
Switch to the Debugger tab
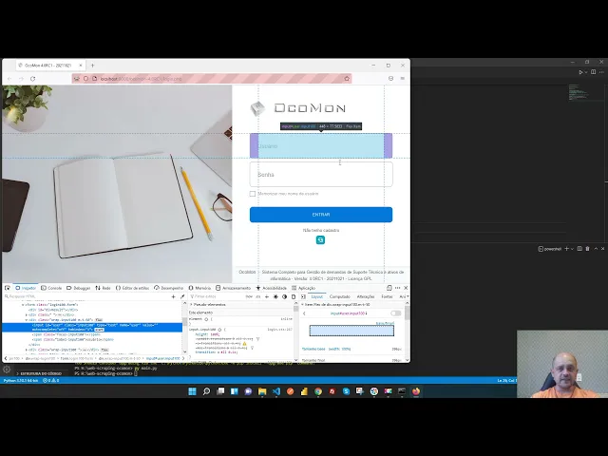click(x=78, y=288)
